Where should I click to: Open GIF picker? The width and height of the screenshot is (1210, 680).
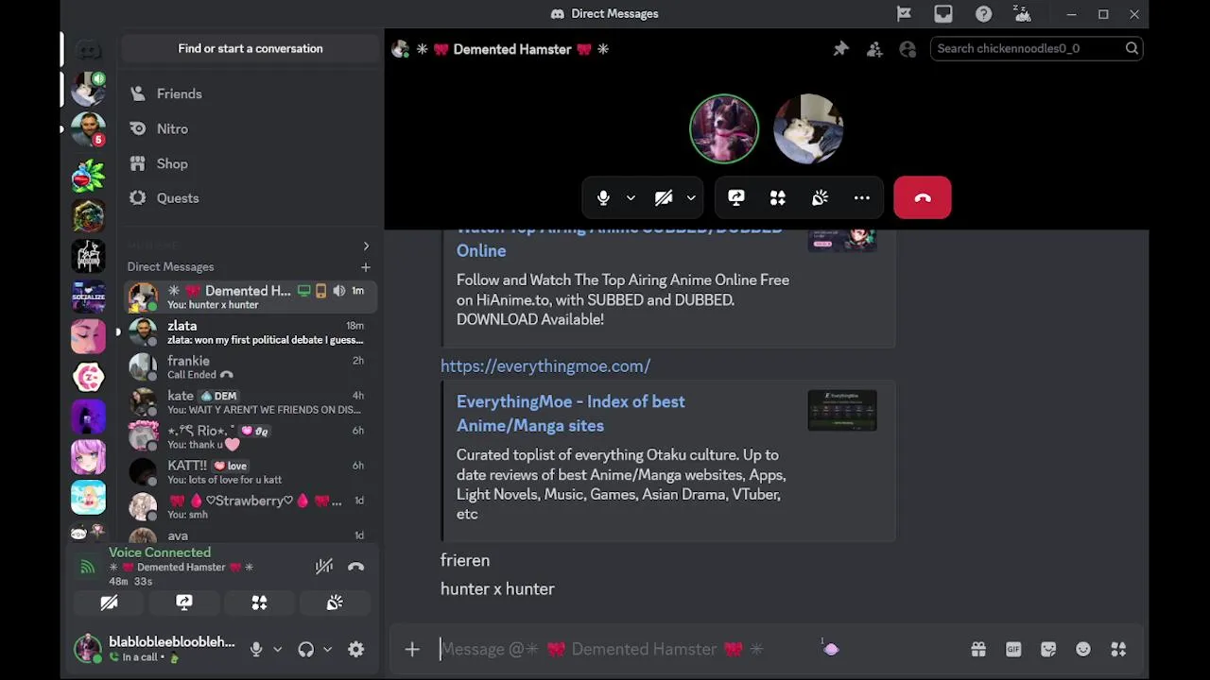(x=1013, y=649)
